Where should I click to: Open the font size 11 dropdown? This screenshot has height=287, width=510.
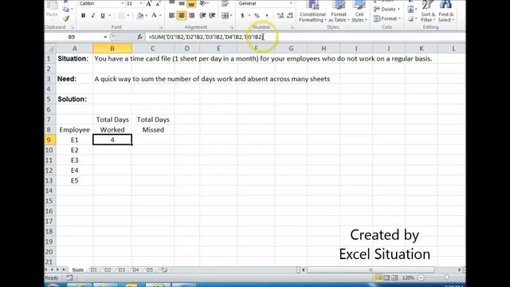141,3
